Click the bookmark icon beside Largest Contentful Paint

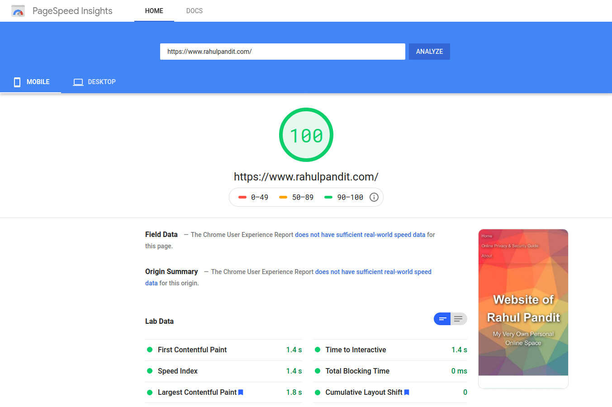241,392
